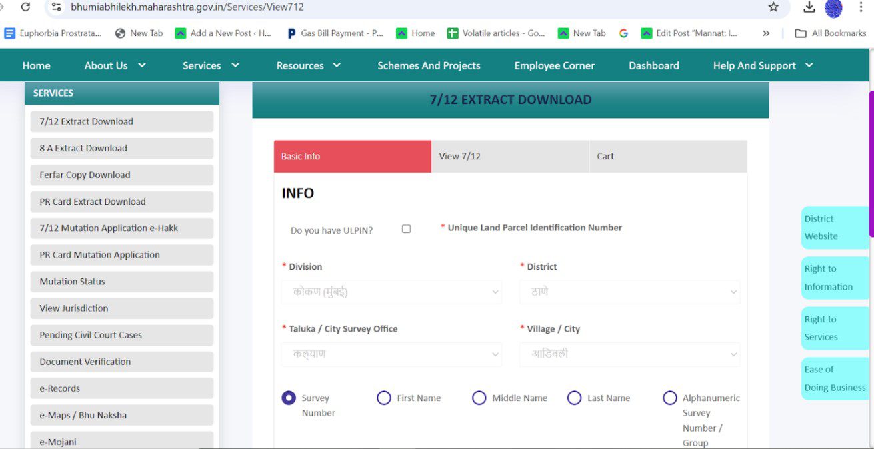Switch to the View 7/12 tab
The width and height of the screenshot is (874, 449).
coord(510,157)
